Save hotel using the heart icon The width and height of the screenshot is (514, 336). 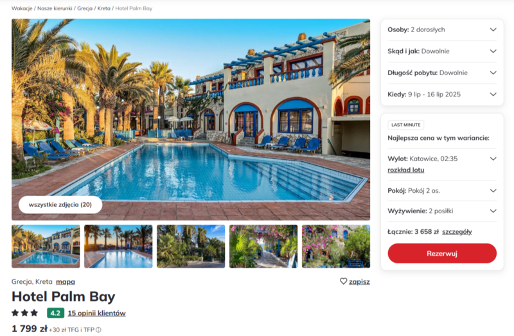pos(343,281)
